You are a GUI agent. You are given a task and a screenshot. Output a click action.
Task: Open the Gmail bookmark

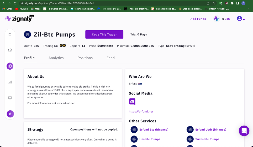(7, 9)
